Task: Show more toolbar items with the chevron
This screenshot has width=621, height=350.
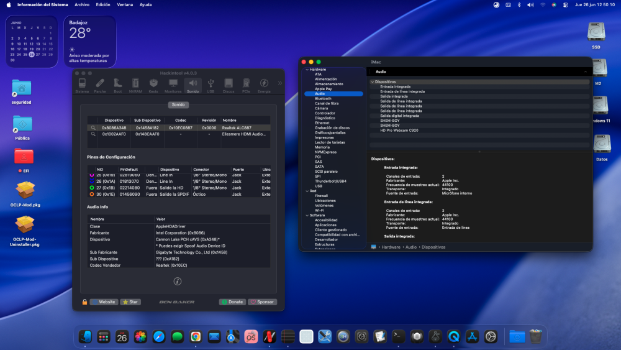Action: click(279, 83)
